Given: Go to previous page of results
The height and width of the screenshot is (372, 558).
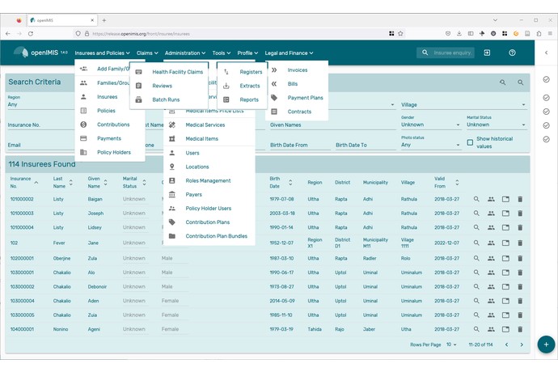Looking at the screenshot, I should point(506,345).
